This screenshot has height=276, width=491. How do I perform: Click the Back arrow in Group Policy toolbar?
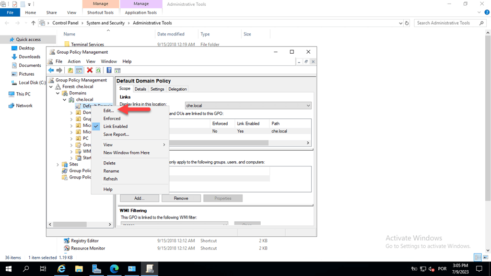pyautogui.click(x=51, y=70)
